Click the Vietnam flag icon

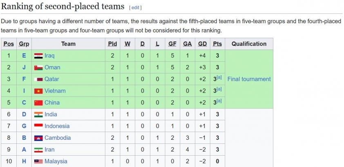coord(38,91)
